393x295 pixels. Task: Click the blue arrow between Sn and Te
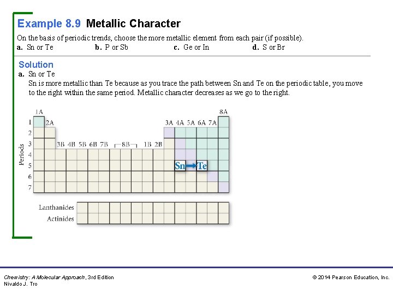click(x=191, y=166)
